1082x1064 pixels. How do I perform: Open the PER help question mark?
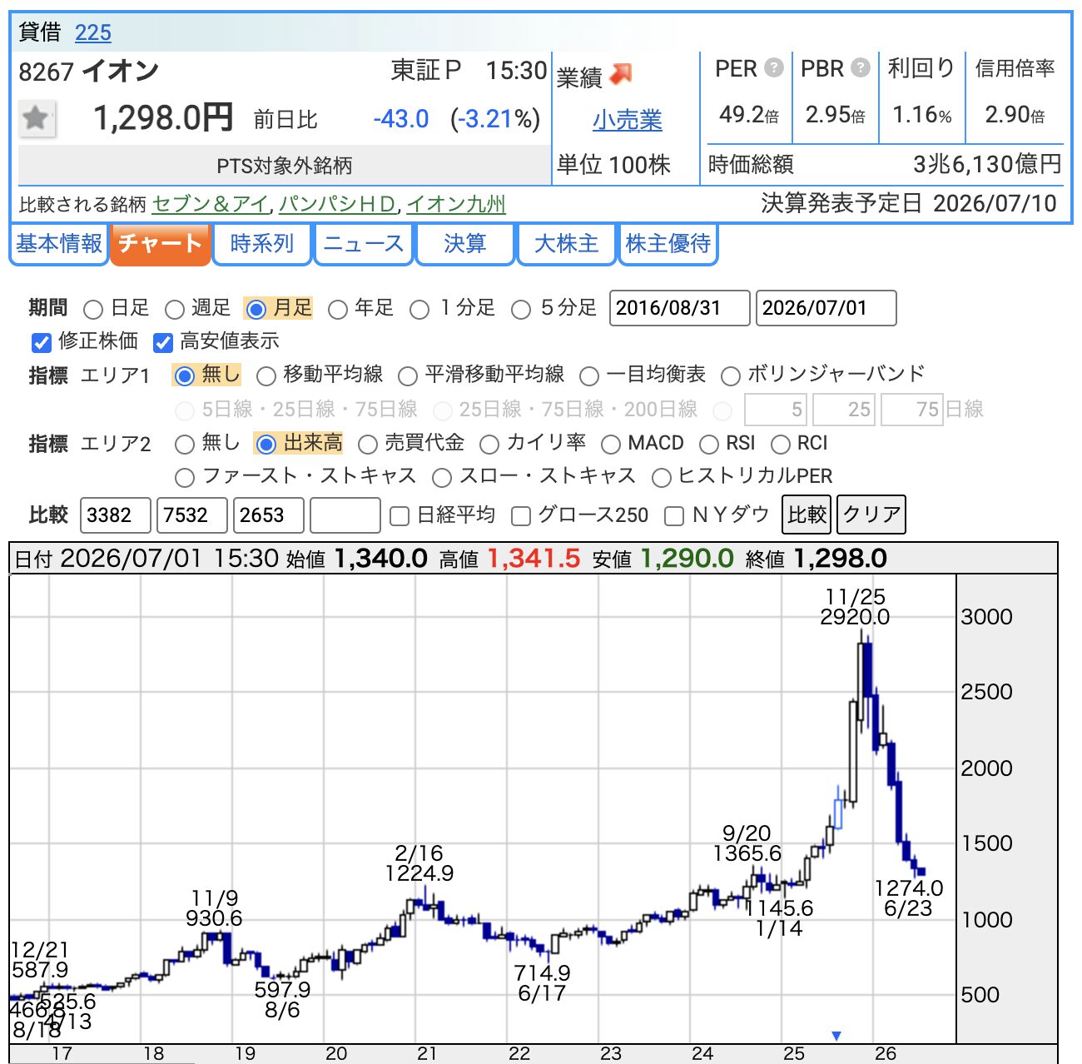pyautogui.click(x=774, y=67)
